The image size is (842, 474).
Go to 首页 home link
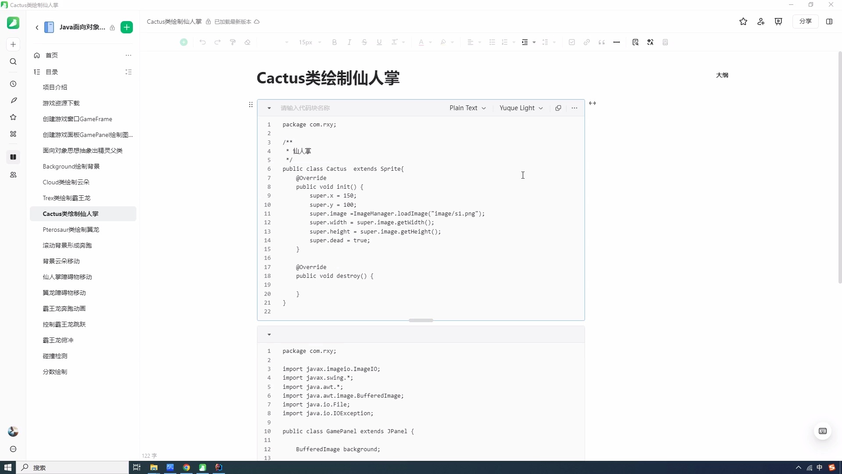[x=52, y=55]
